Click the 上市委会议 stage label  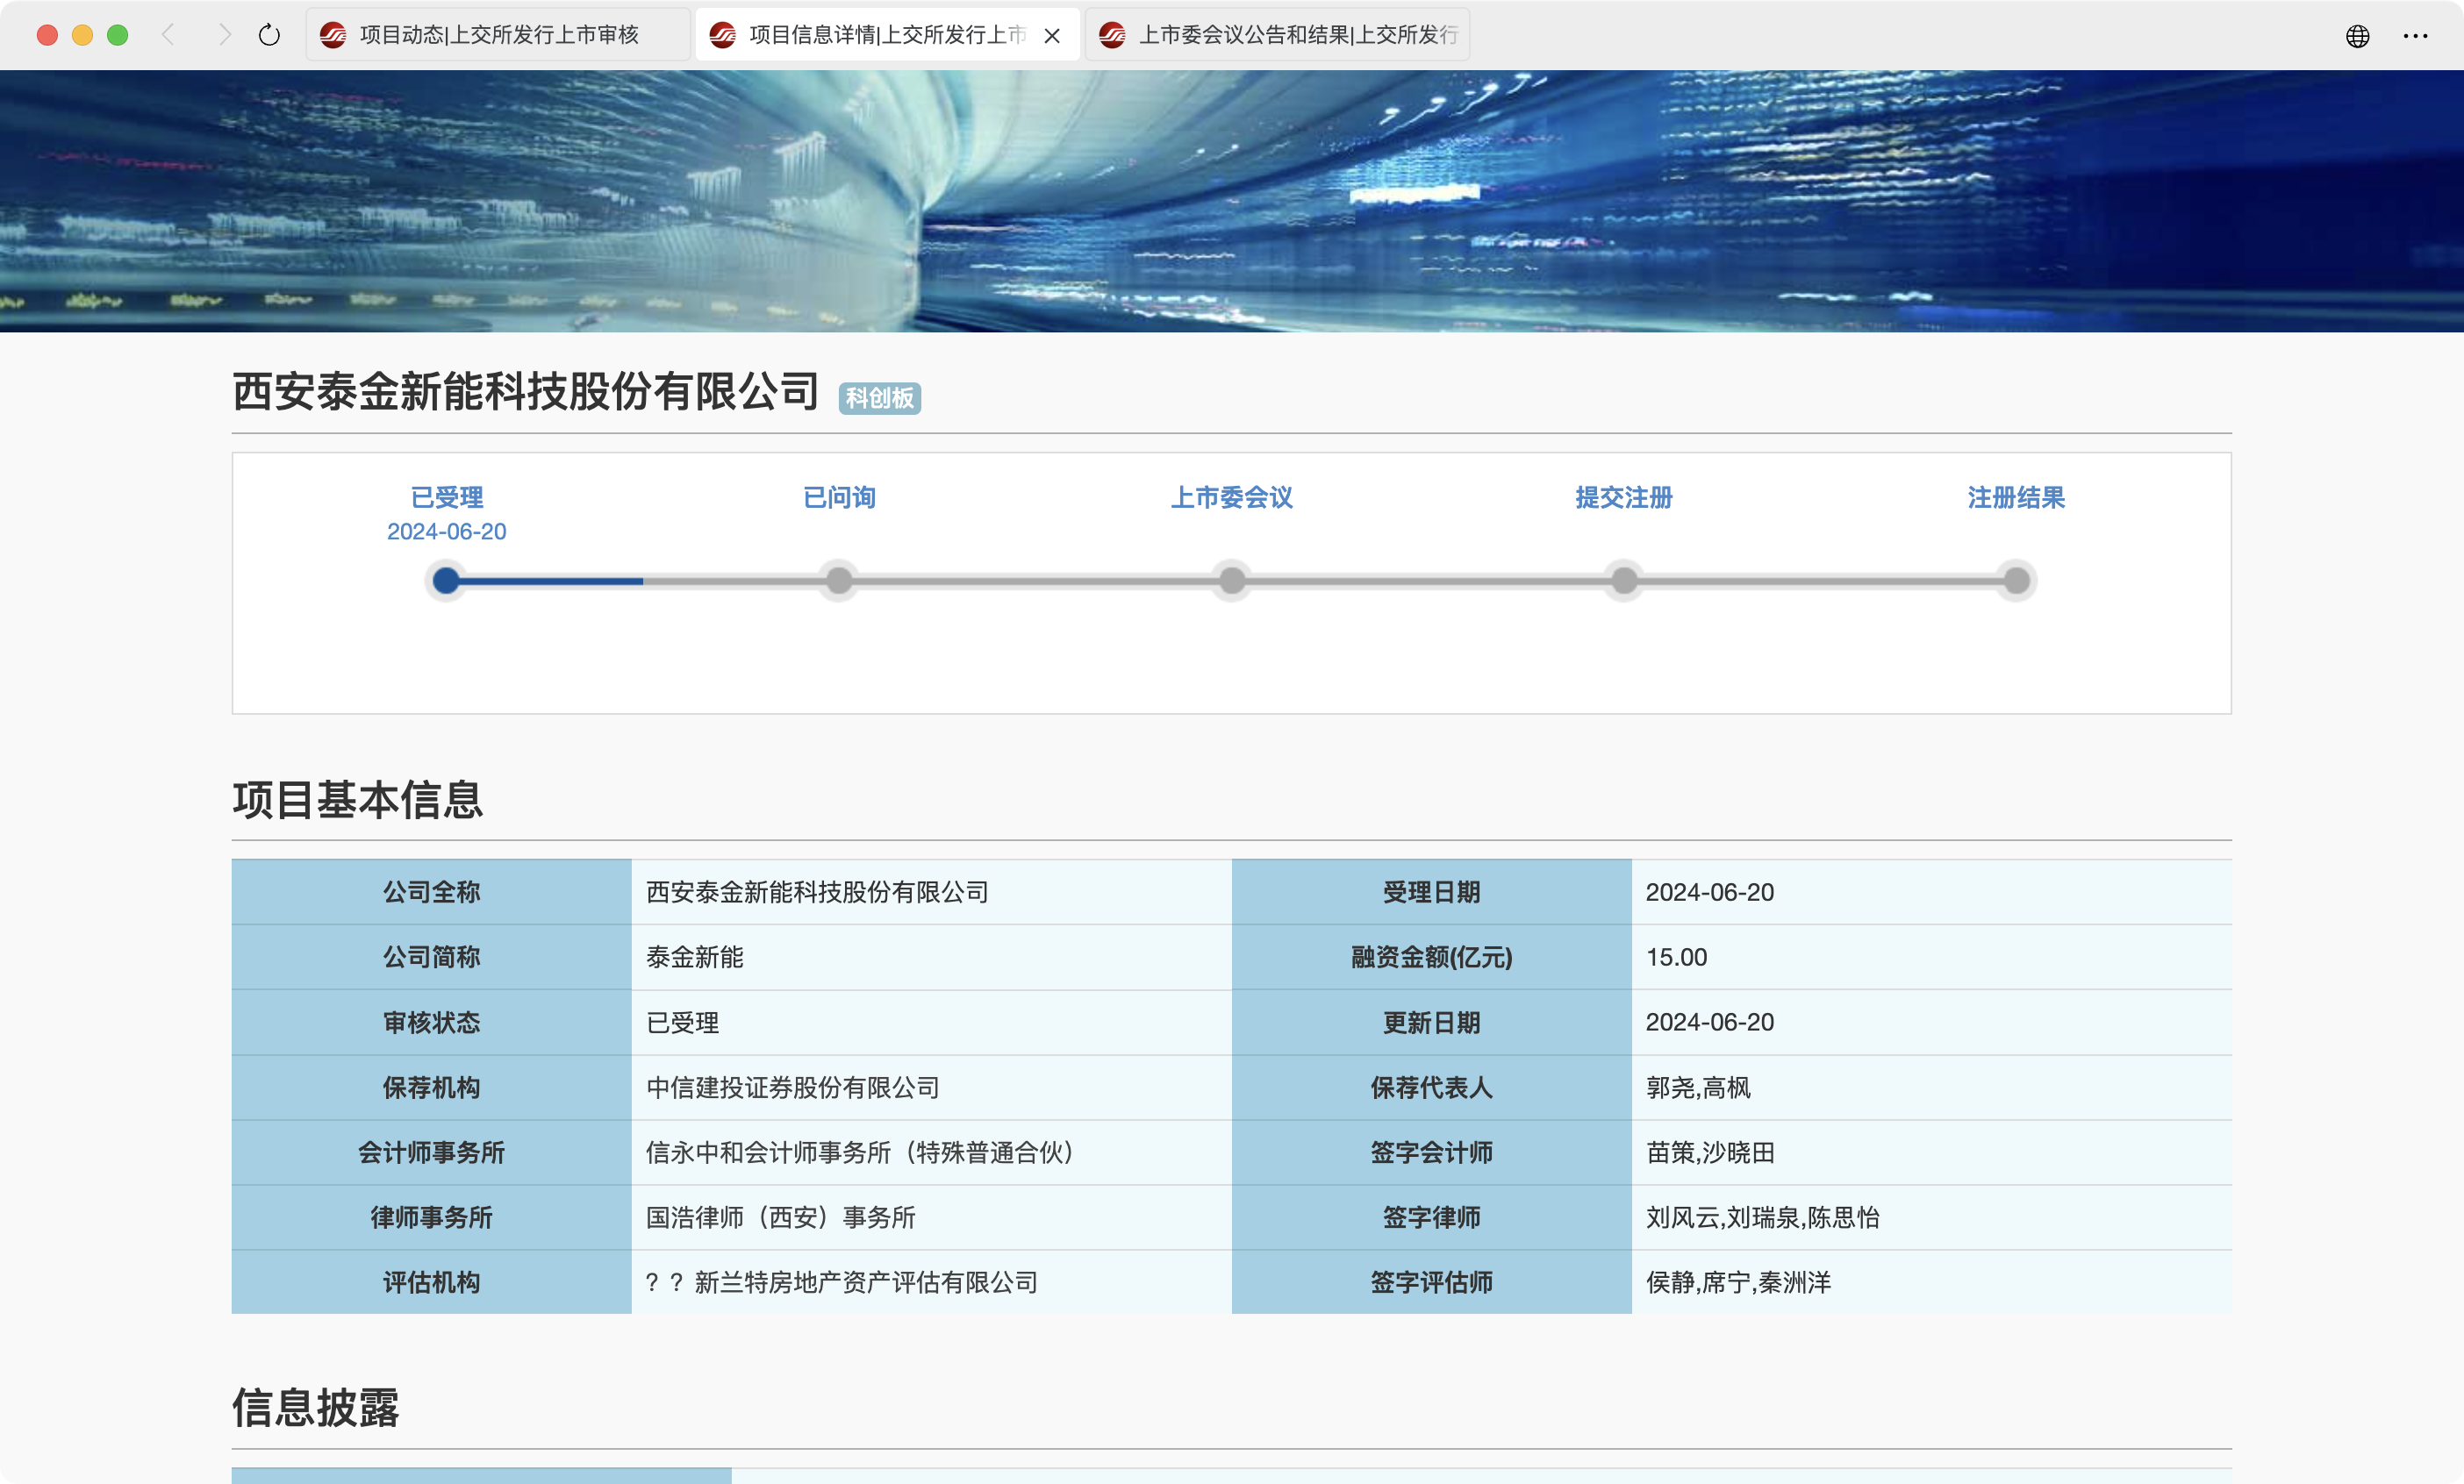[1231, 496]
